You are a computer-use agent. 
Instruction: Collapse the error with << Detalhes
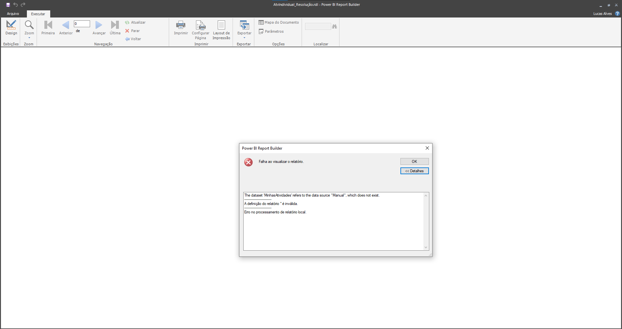[x=414, y=171]
